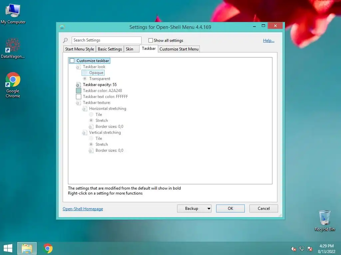Click the gear icon beside Taskbar texture

pyautogui.click(x=78, y=103)
